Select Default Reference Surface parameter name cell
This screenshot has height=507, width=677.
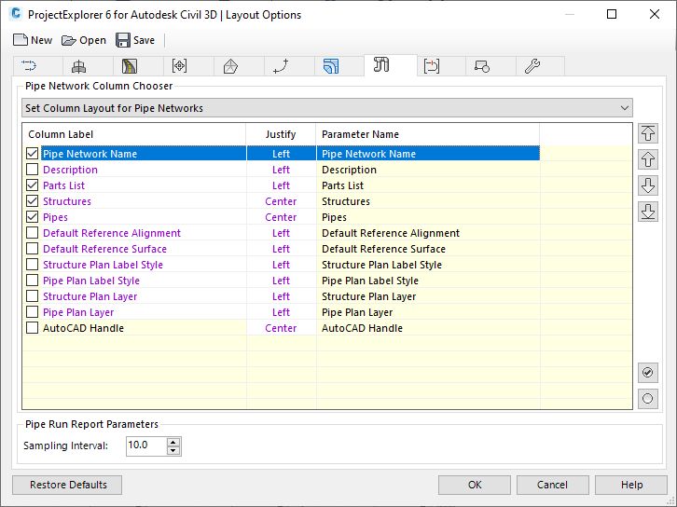coord(428,249)
